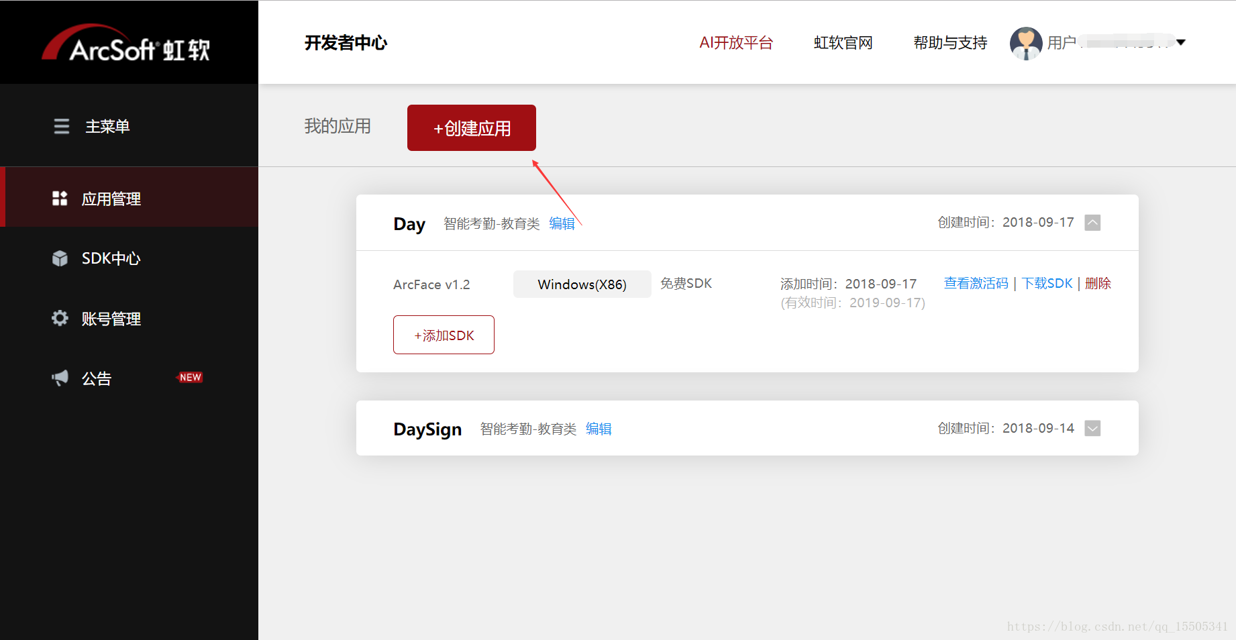Click 添加时间: 2018-09-17 text
The width and height of the screenshot is (1236, 640).
848,284
